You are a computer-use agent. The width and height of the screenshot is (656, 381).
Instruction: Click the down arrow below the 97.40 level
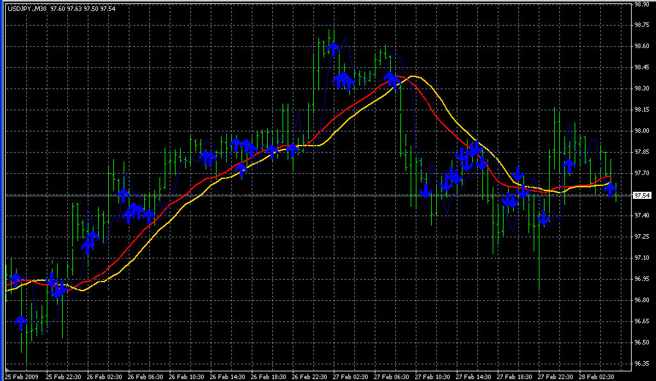coord(543,219)
